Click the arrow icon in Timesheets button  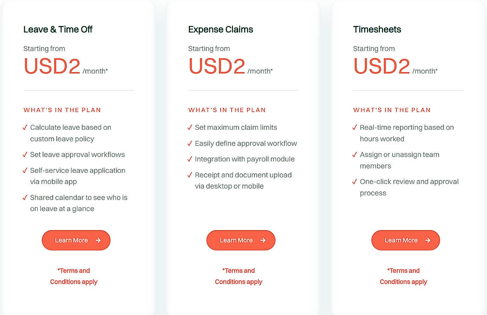pos(428,240)
